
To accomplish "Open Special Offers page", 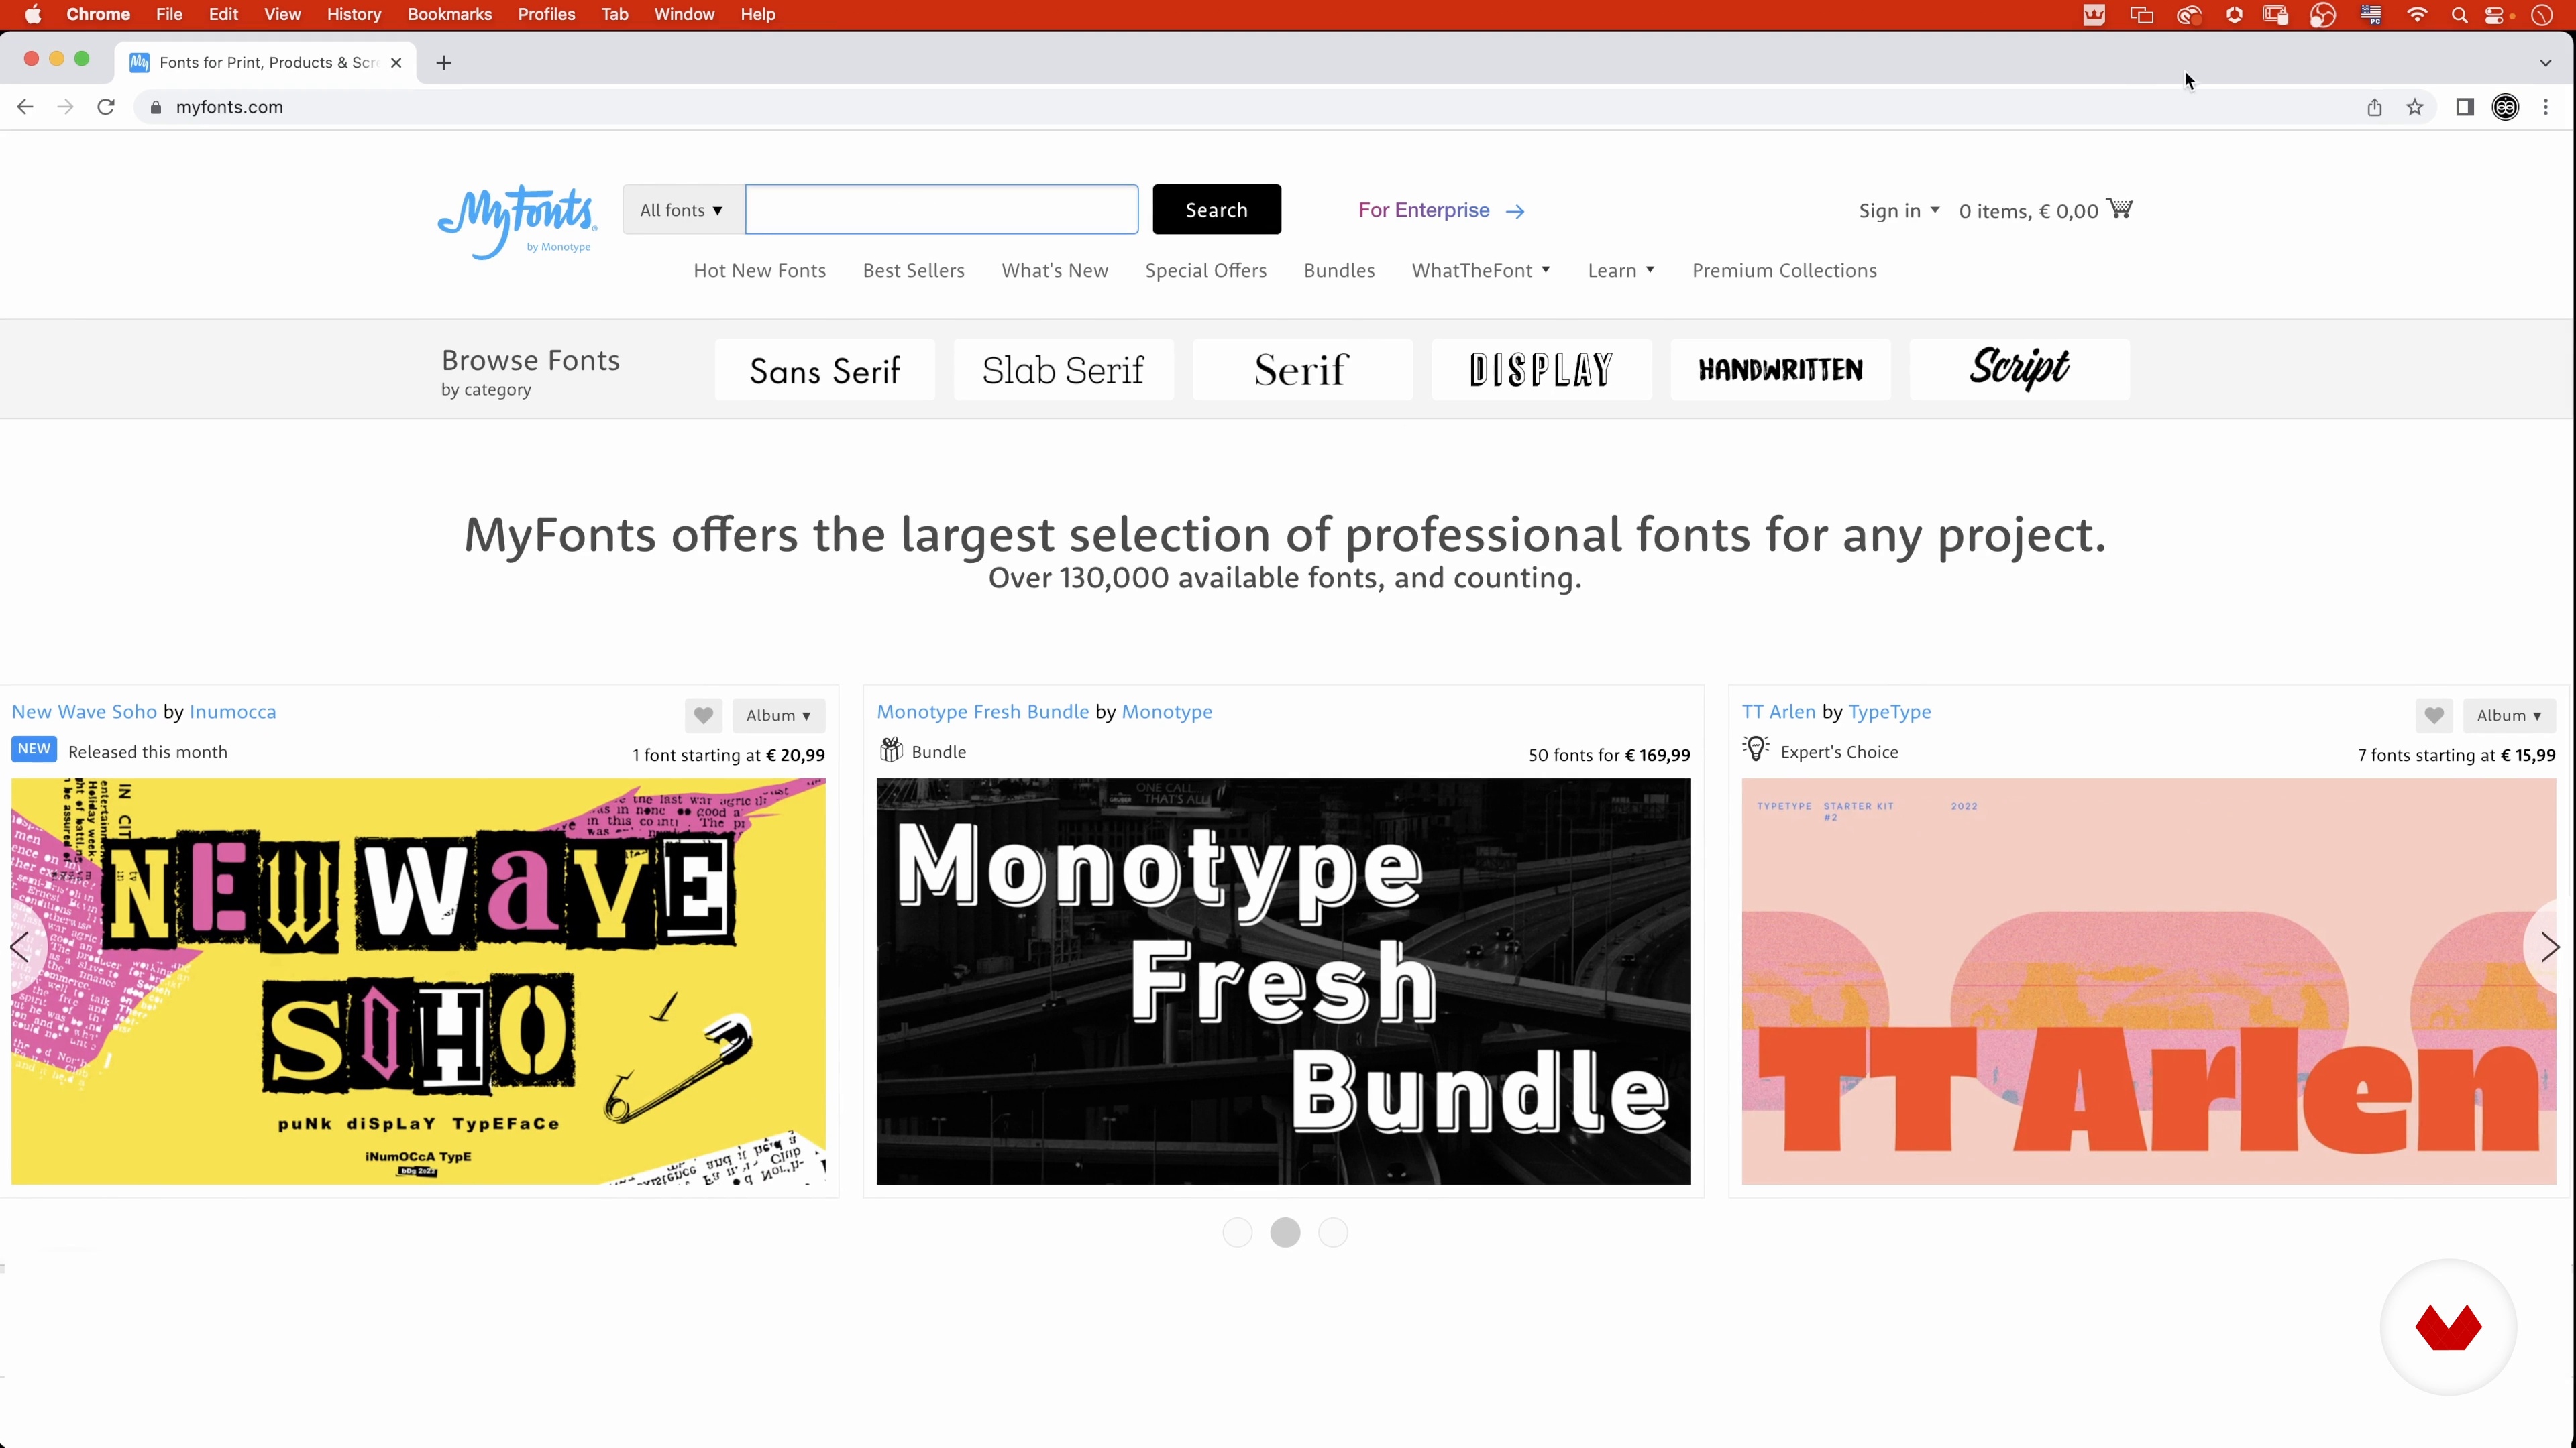I will 1206,271.
